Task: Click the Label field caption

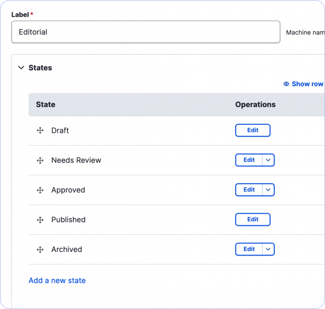Action: tap(20, 15)
